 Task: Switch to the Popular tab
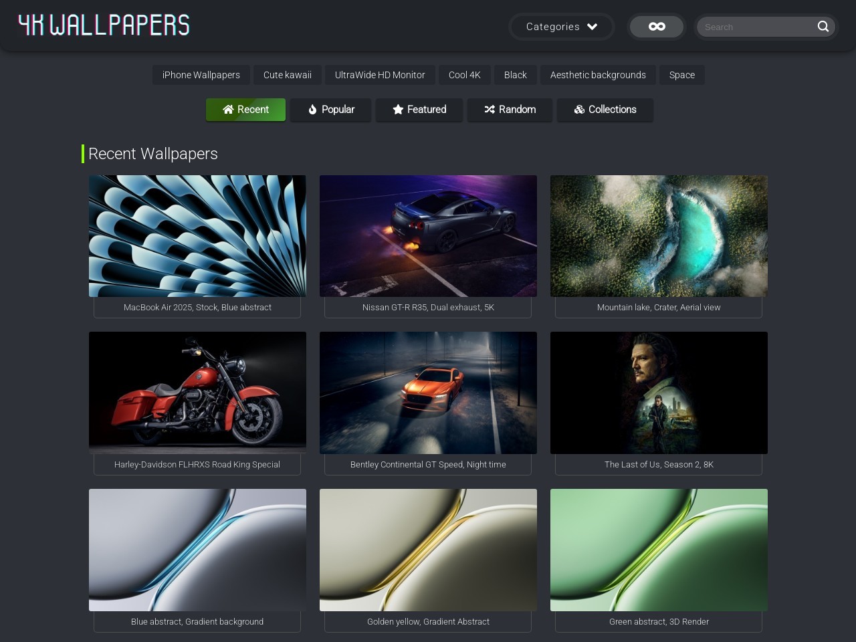pyautogui.click(x=331, y=110)
